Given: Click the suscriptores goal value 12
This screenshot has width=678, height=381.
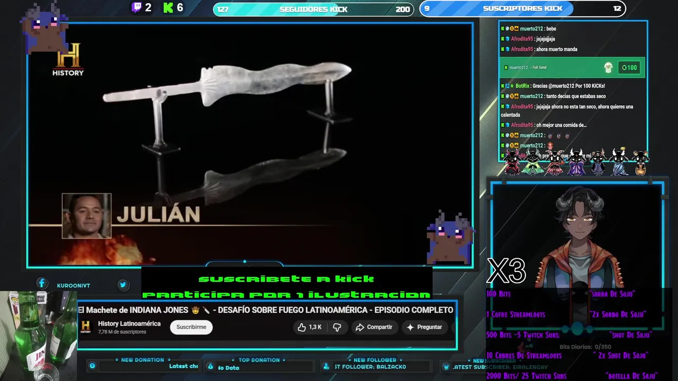Looking at the screenshot, I should click(x=617, y=8).
